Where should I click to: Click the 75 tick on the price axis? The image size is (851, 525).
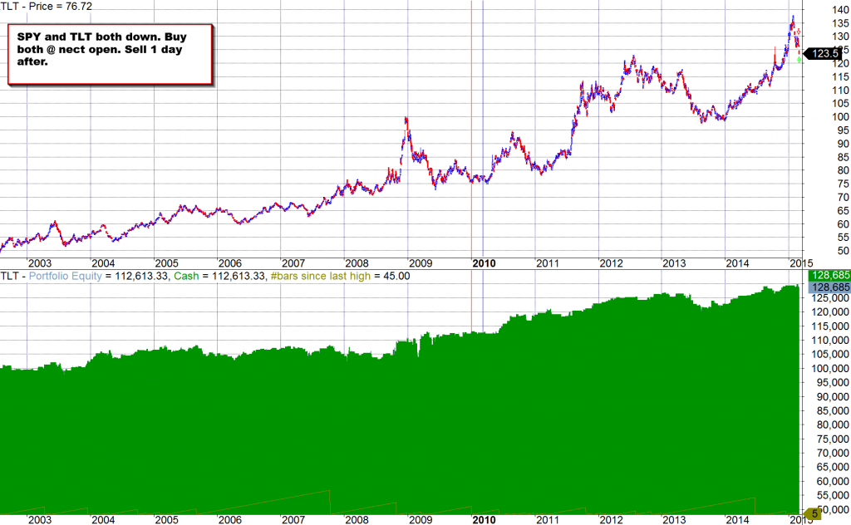pyautogui.click(x=843, y=184)
